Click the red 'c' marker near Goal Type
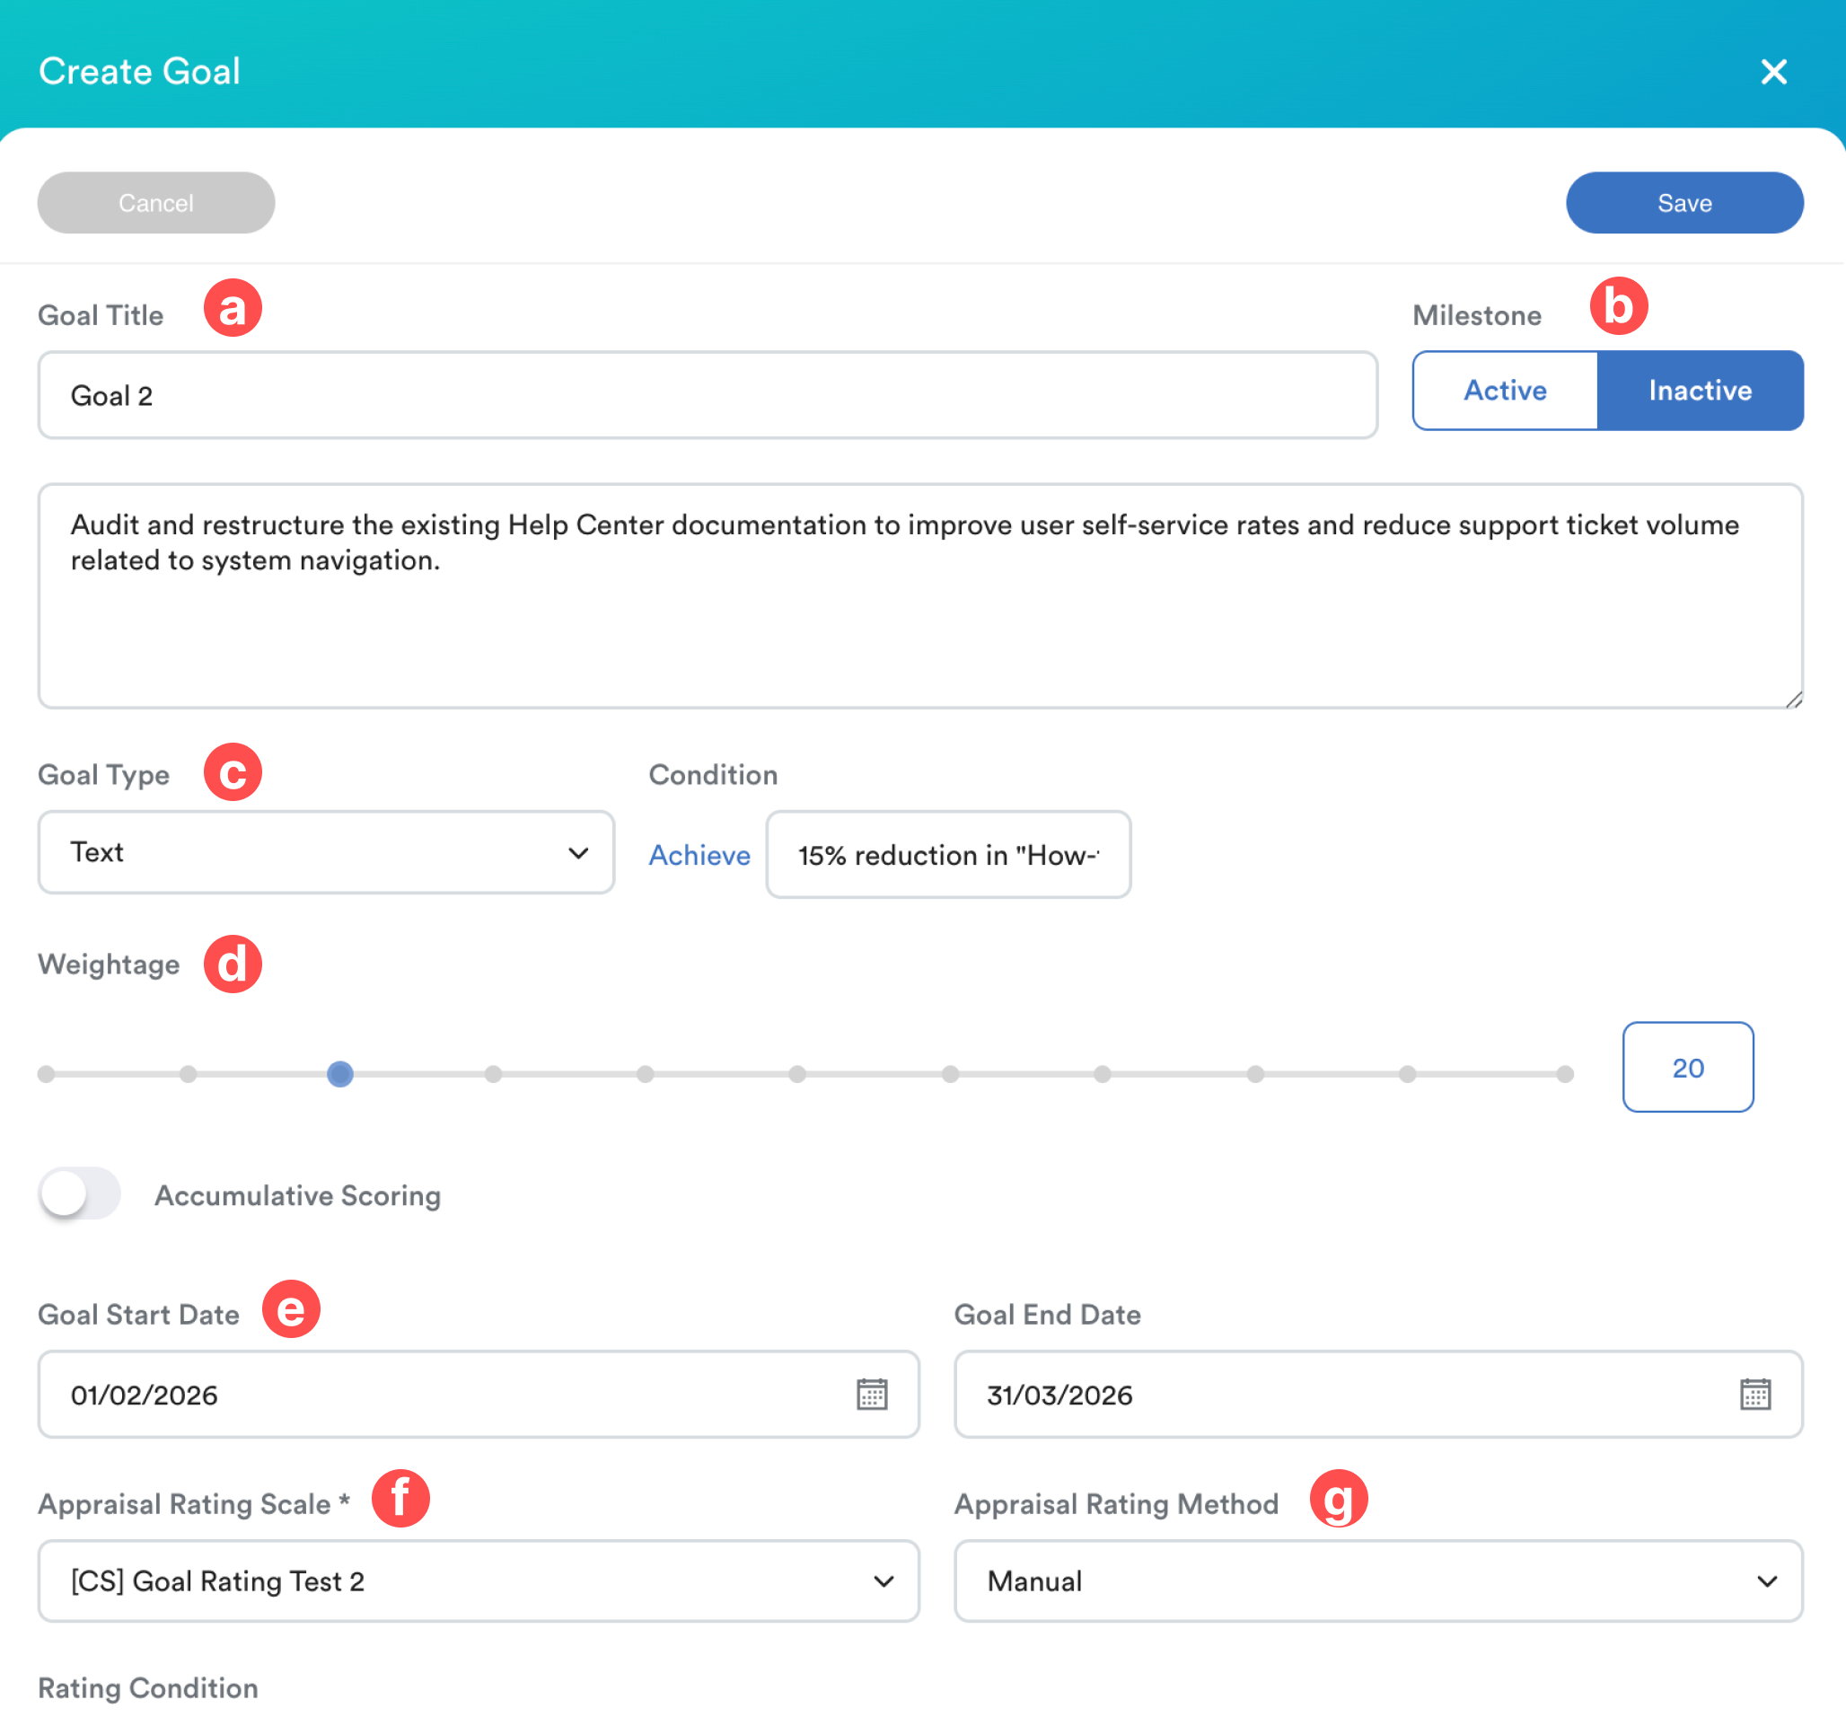This screenshot has height=1717, width=1846. pos(233,771)
